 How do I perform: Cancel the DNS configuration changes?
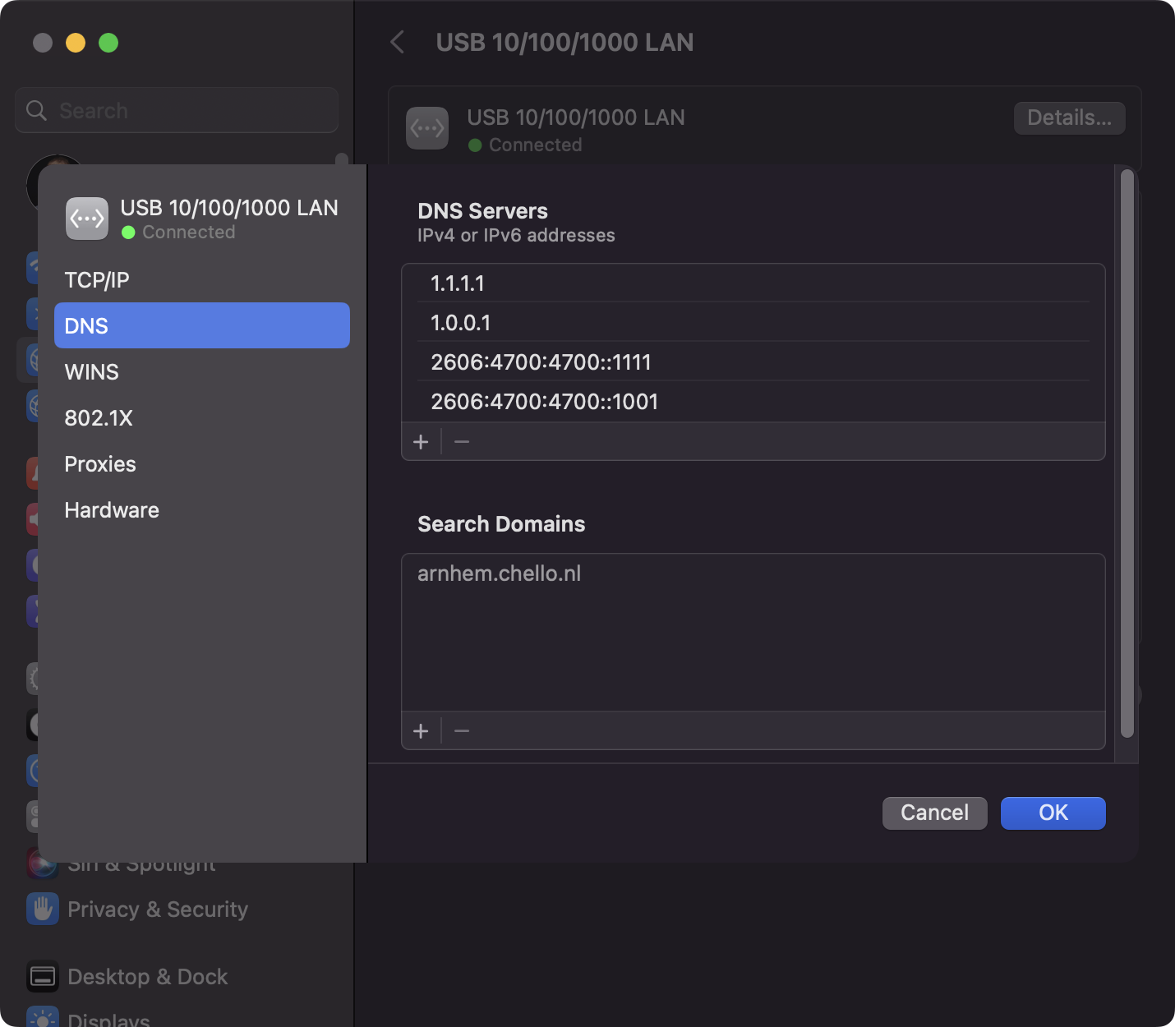tap(934, 813)
